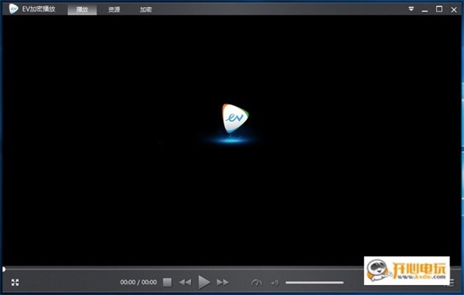This screenshot has width=464, height=295.
Task: Toggle the playlist icon beside the watermark
Action: point(450,283)
